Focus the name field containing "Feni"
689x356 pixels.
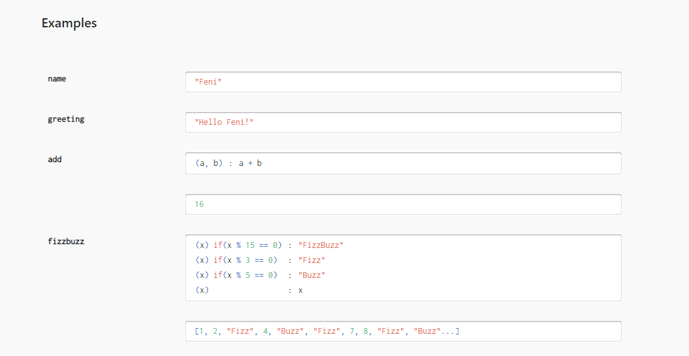(x=403, y=82)
